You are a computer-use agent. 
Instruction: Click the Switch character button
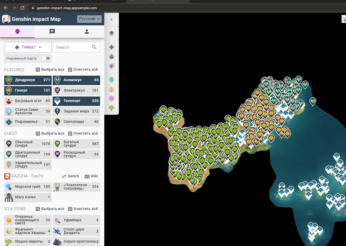click(x=71, y=176)
